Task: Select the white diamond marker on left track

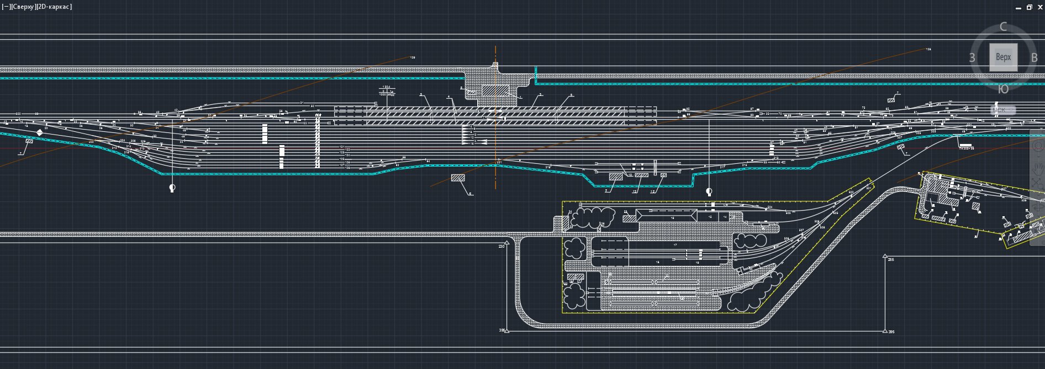Action: click(39, 132)
